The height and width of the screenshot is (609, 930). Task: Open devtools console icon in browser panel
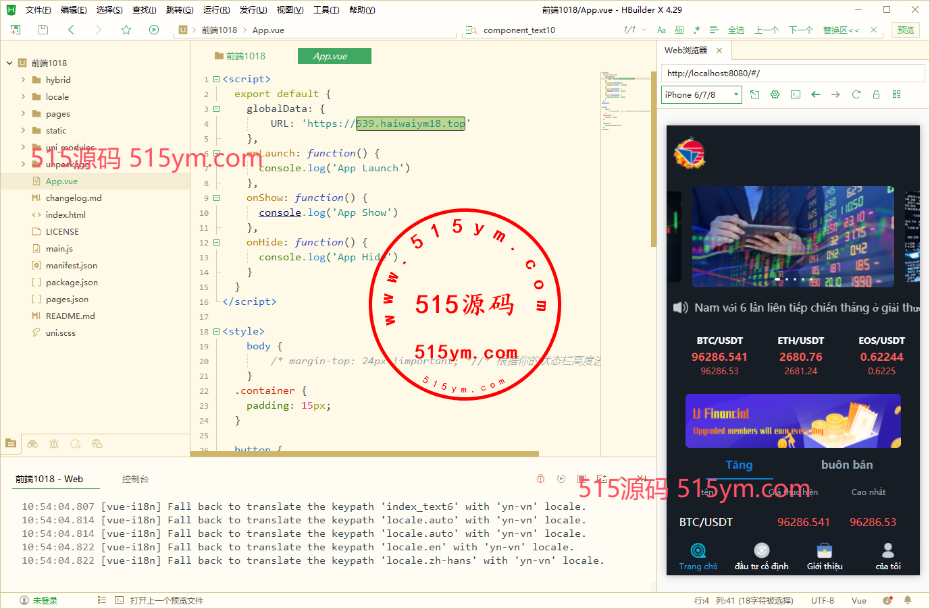pyautogui.click(x=796, y=94)
